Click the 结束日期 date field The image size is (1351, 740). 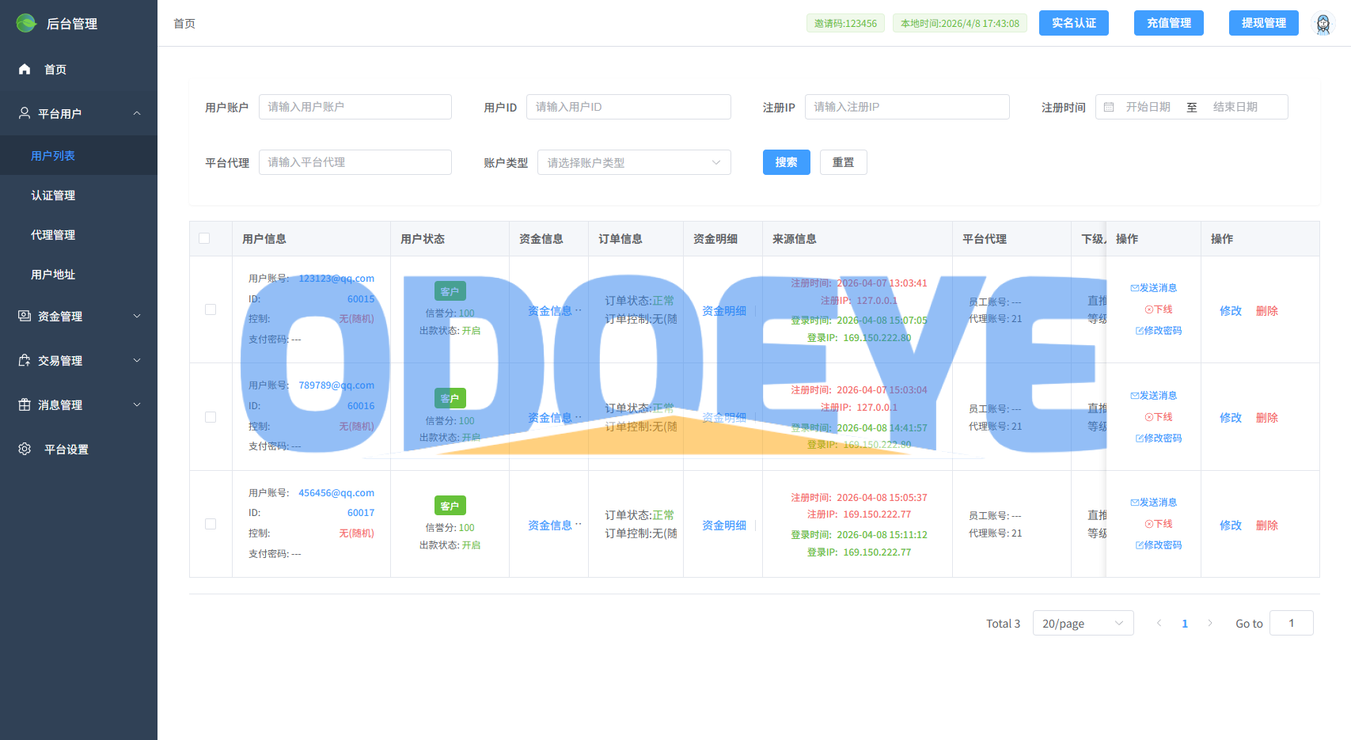point(1235,107)
